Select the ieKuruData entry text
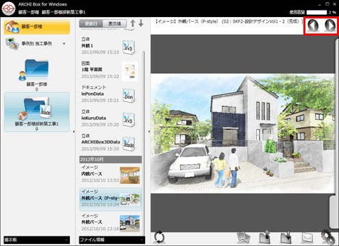Image resolution: width=339 pixels, height=246 pixels. (94, 118)
